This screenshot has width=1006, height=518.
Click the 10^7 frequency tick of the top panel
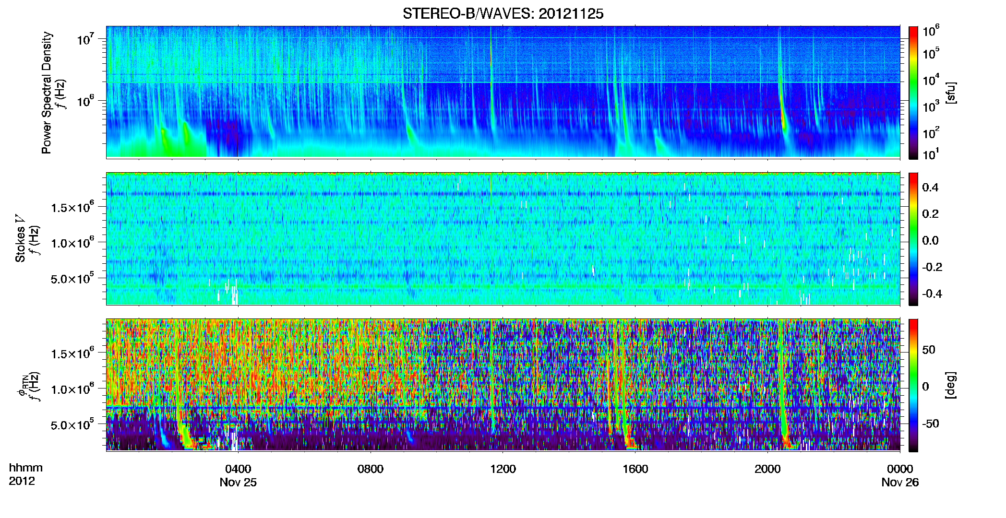click(86, 39)
